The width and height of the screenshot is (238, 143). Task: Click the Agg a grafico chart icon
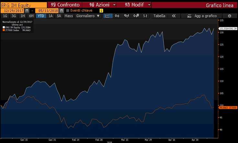coord(189,16)
